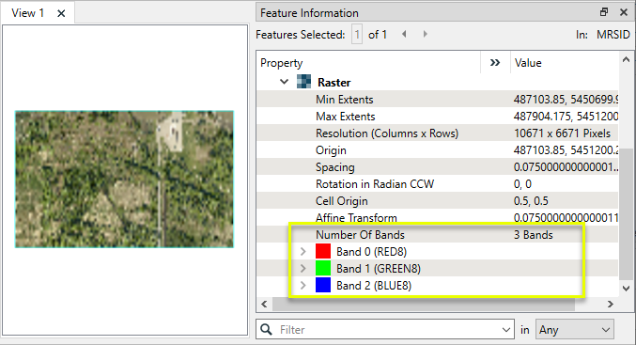Click the magnifier icon in Filter box

click(266, 329)
